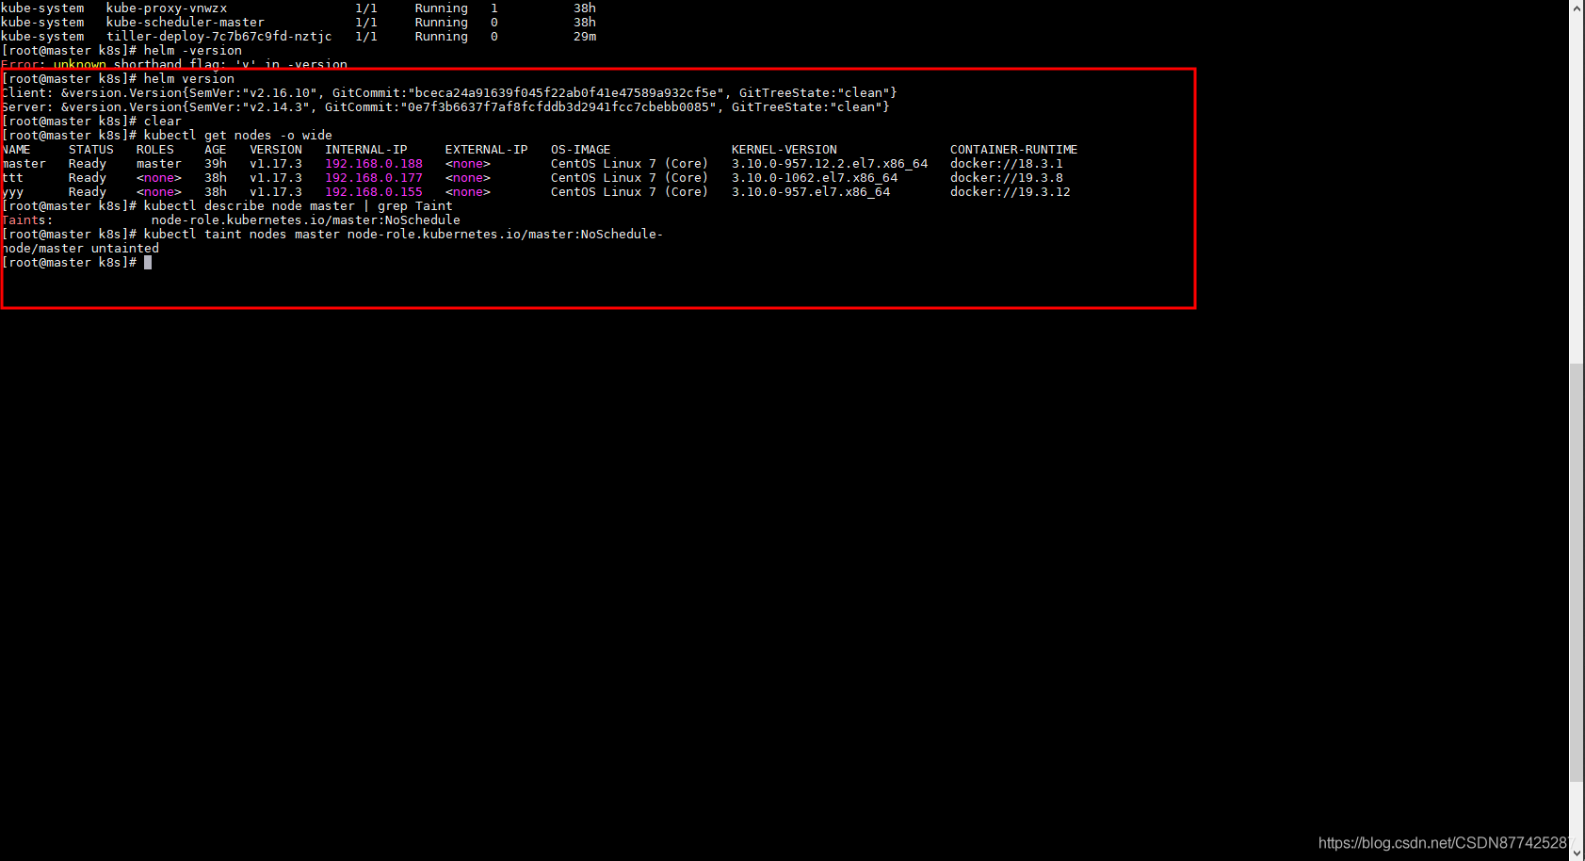1585x861 pixels.
Task: Click the Client version line with v2.16.10
Action: coord(449,93)
